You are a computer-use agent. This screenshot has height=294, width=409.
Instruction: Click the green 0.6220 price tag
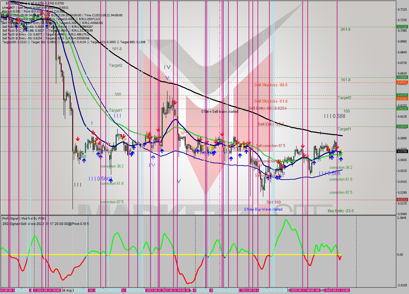click(402, 108)
